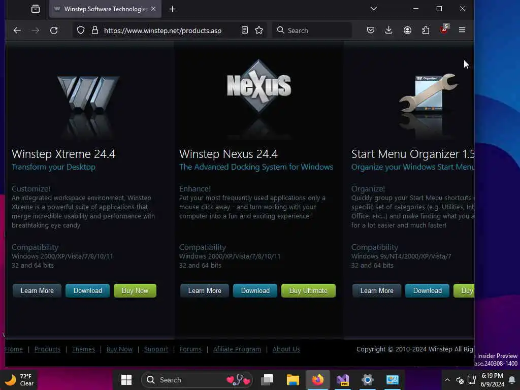The height and width of the screenshot is (390, 520).
Task: Click the Start Menu Organizer 1.5 heading
Action: 413,154
